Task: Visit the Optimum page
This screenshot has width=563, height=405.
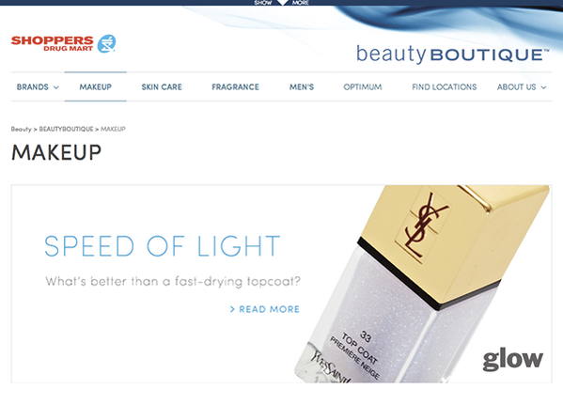Action: coord(363,86)
